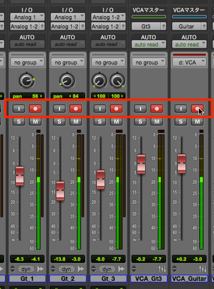Open Gt_2 no group selector

68,62
